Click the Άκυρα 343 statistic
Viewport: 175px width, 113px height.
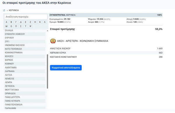point(96,22)
